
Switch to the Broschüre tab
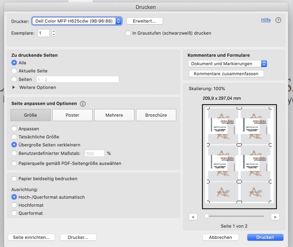pyautogui.click(x=156, y=115)
